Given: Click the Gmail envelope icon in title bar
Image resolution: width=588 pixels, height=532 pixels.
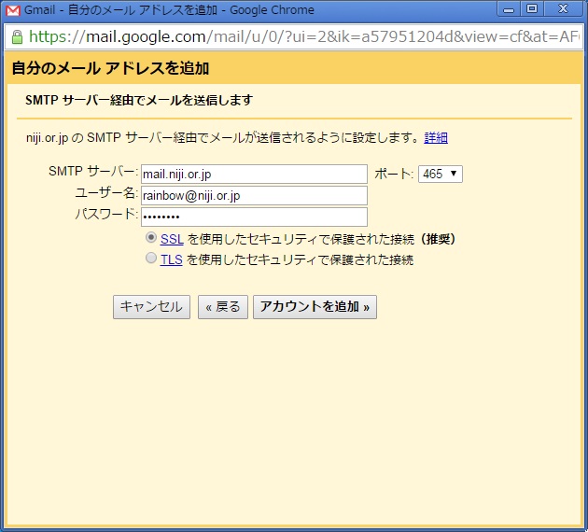Looking at the screenshot, I should [13, 10].
